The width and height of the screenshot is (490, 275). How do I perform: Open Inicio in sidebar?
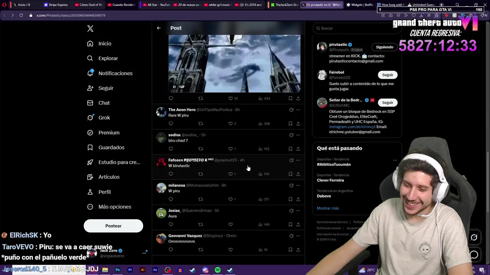click(x=99, y=44)
